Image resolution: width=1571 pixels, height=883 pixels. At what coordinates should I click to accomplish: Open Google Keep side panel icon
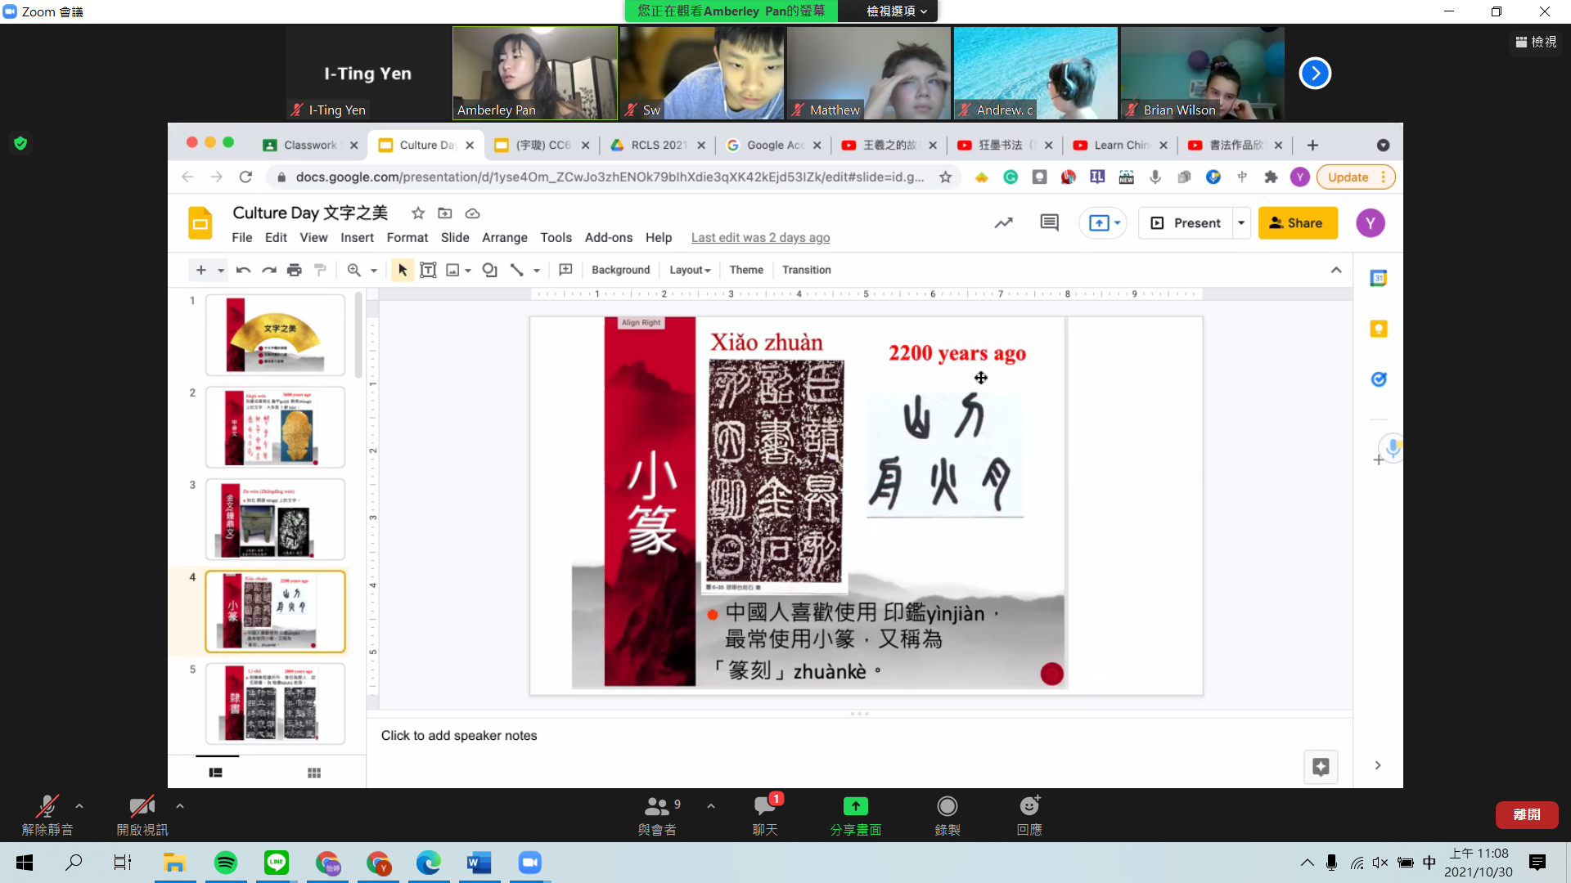click(x=1379, y=329)
